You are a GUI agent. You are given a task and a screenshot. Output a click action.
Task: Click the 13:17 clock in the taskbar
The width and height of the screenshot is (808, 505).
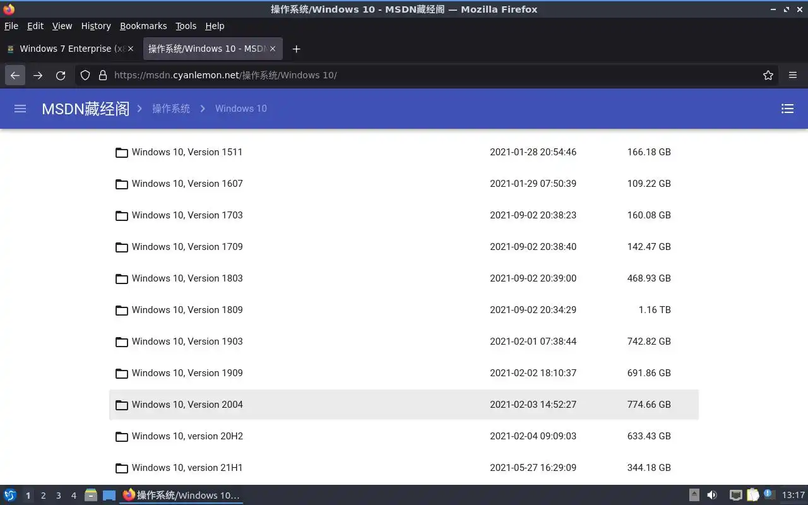[793, 495]
